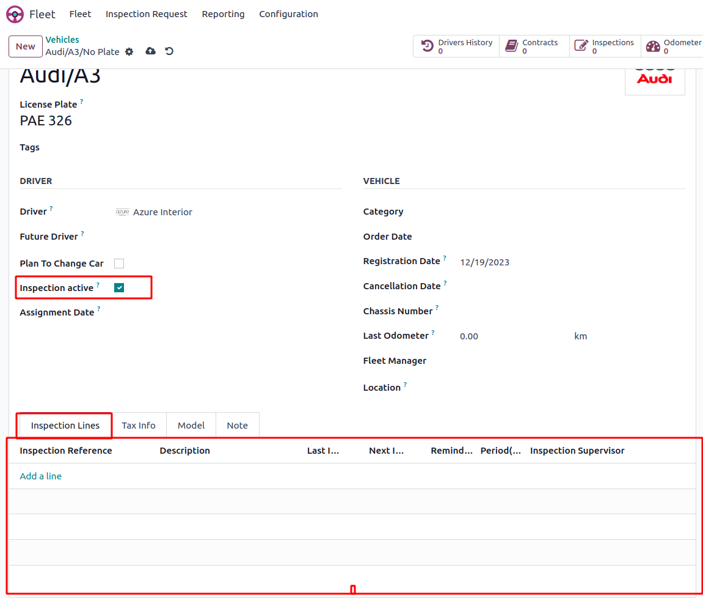The image size is (703, 598).
Task: Sort by Next I... column header
Action: pyautogui.click(x=387, y=450)
